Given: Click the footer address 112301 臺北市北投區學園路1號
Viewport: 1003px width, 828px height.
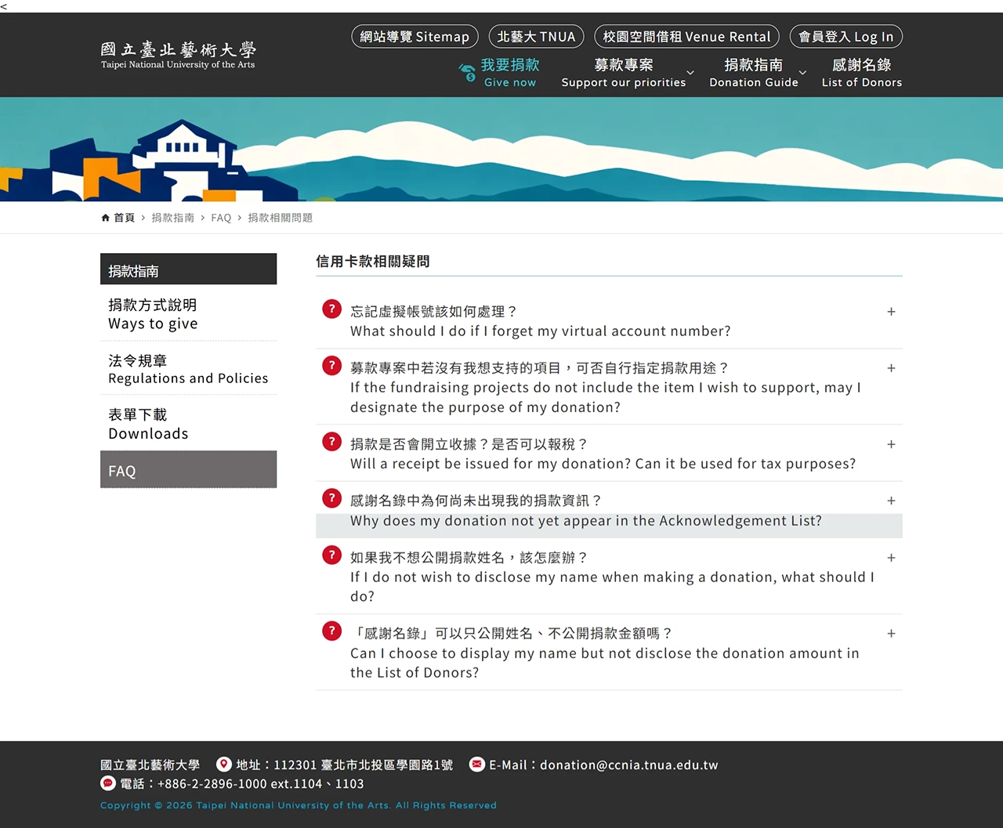Looking at the screenshot, I should click(x=363, y=765).
